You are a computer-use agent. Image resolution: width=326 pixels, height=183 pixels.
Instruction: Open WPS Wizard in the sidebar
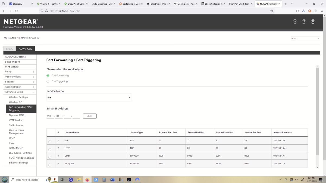point(12,66)
